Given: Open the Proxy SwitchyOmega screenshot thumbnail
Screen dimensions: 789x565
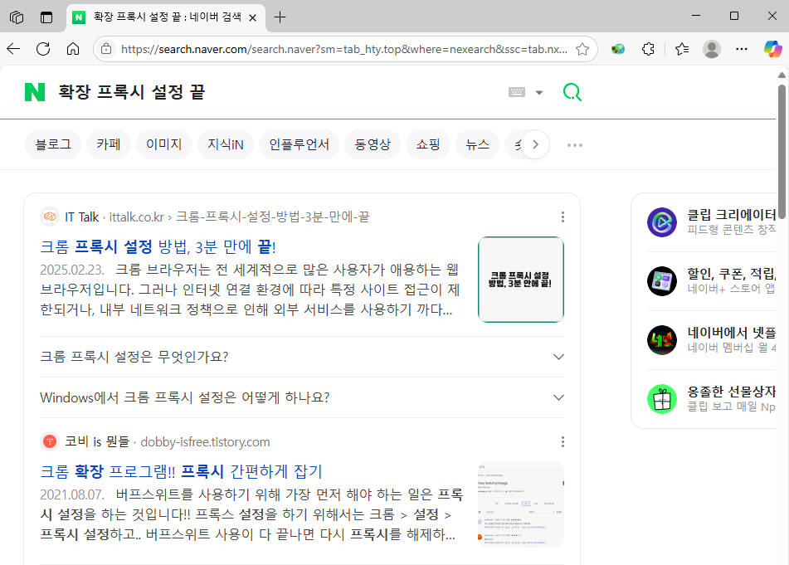Looking at the screenshot, I should click(x=521, y=504).
